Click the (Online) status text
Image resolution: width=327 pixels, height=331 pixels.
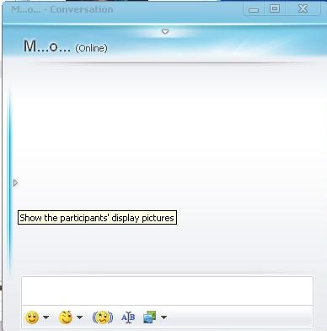point(91,48)
